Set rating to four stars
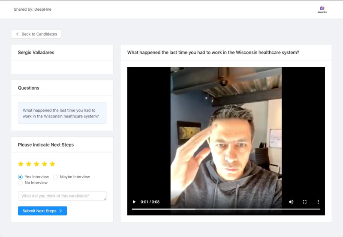This screenshot has width=343, height=237. pos(45,164)
